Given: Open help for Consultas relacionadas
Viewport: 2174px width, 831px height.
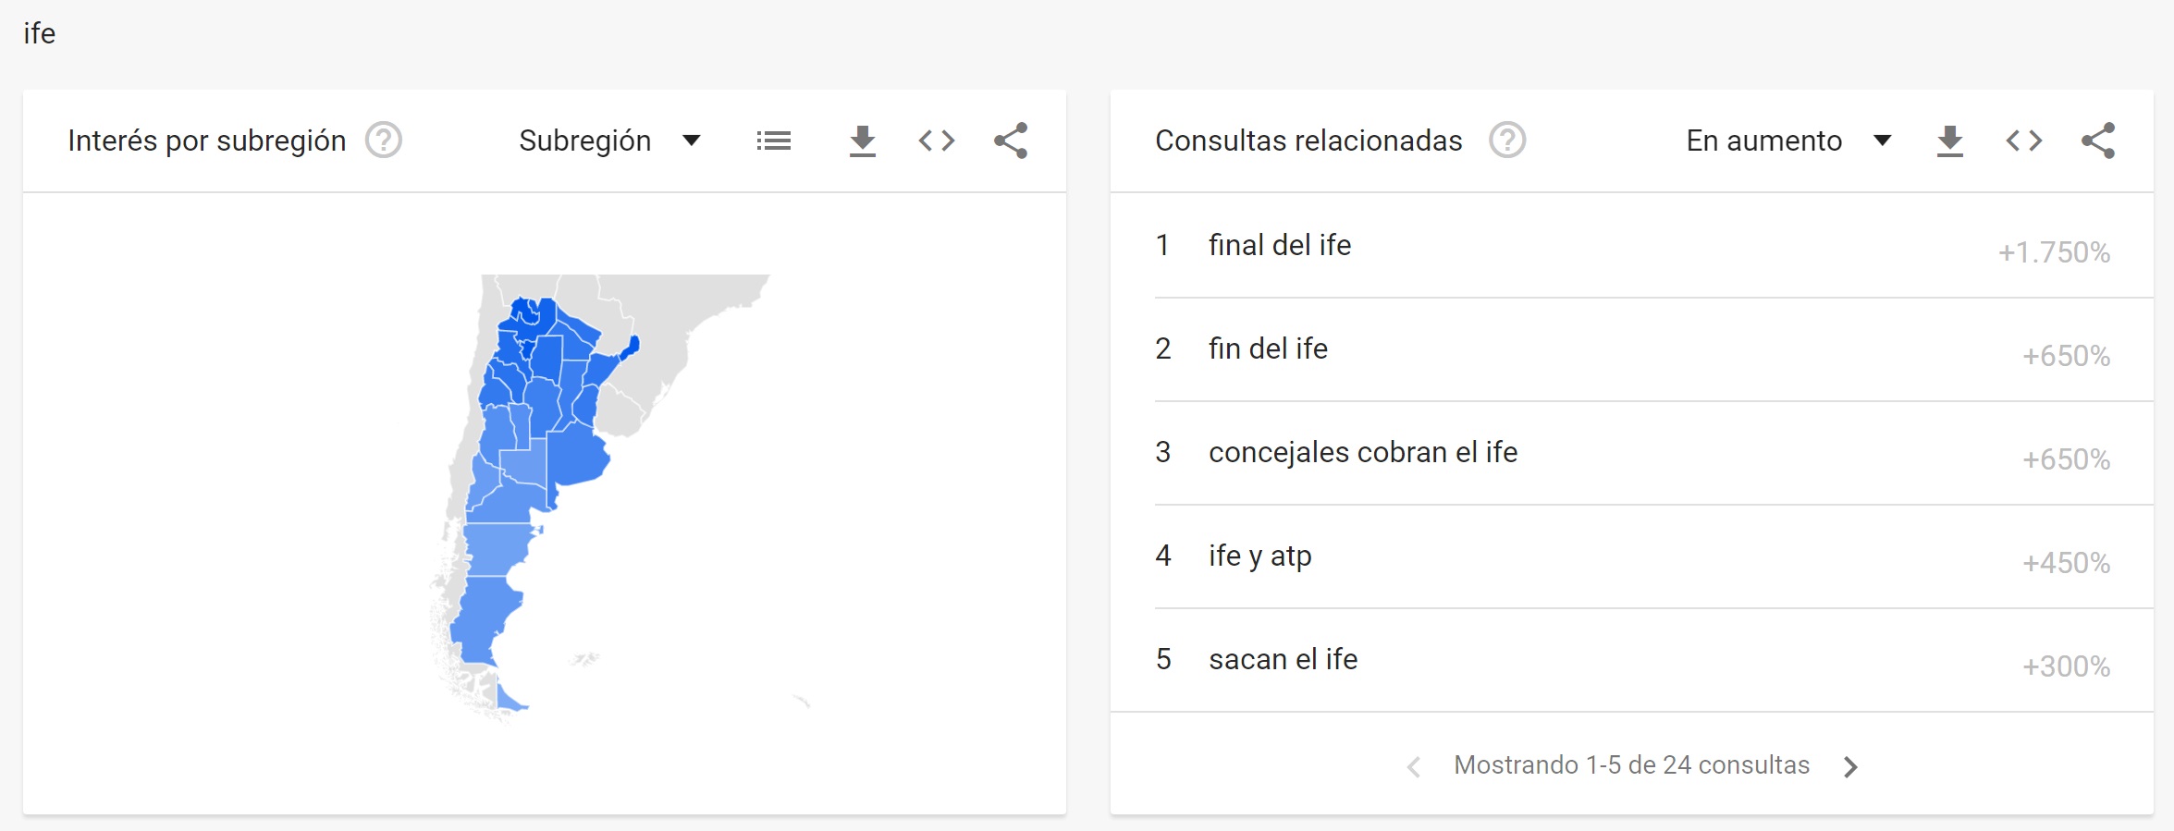Looking at the screenshot, I should [x=1507, y=141].
